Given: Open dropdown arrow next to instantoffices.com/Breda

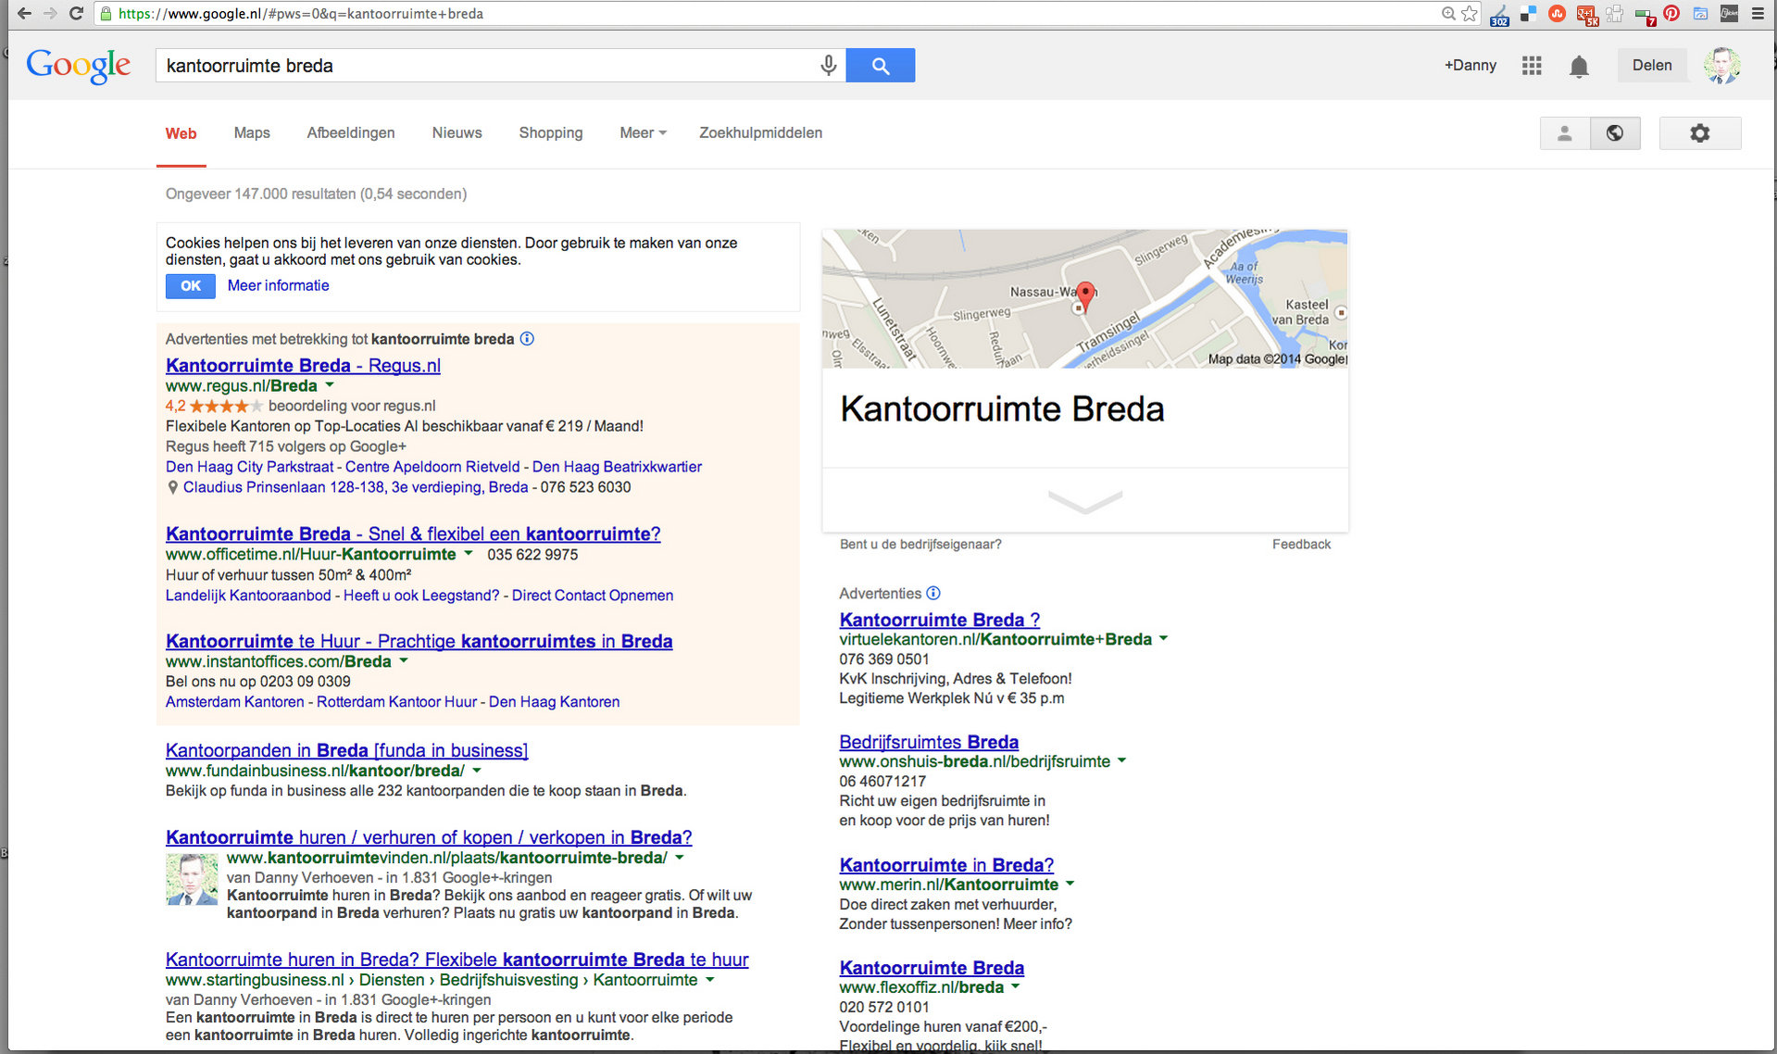Looking at the screenshot, I should tap(404, 660).
